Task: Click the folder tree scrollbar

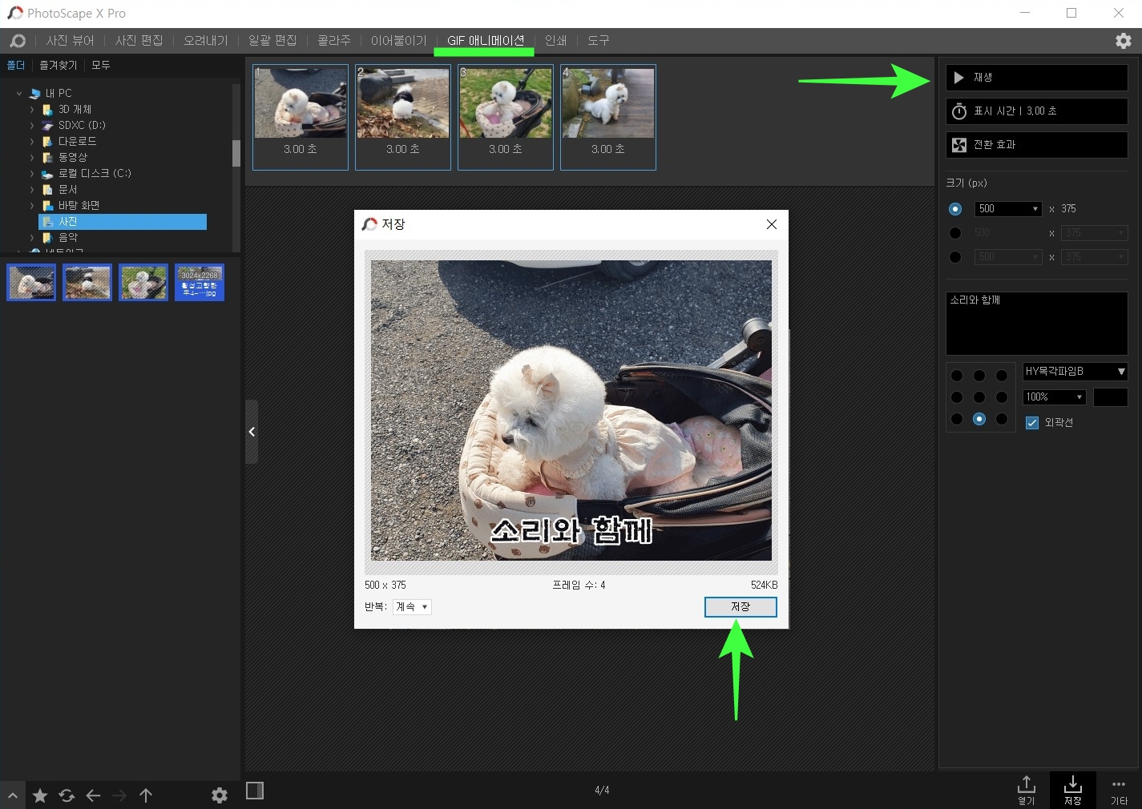Action: click(236, 153)
